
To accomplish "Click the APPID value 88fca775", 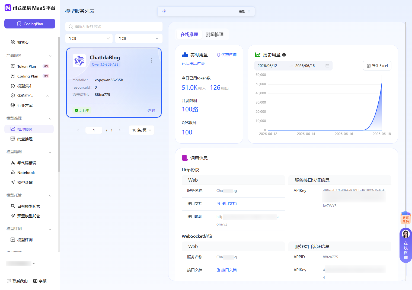I will [x=330, y=257].
